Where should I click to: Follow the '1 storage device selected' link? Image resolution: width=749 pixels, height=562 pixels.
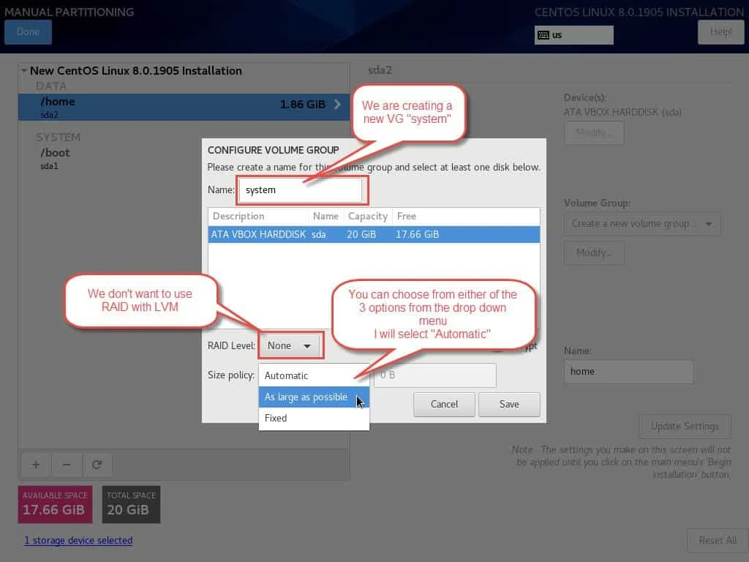coord(78,540)
